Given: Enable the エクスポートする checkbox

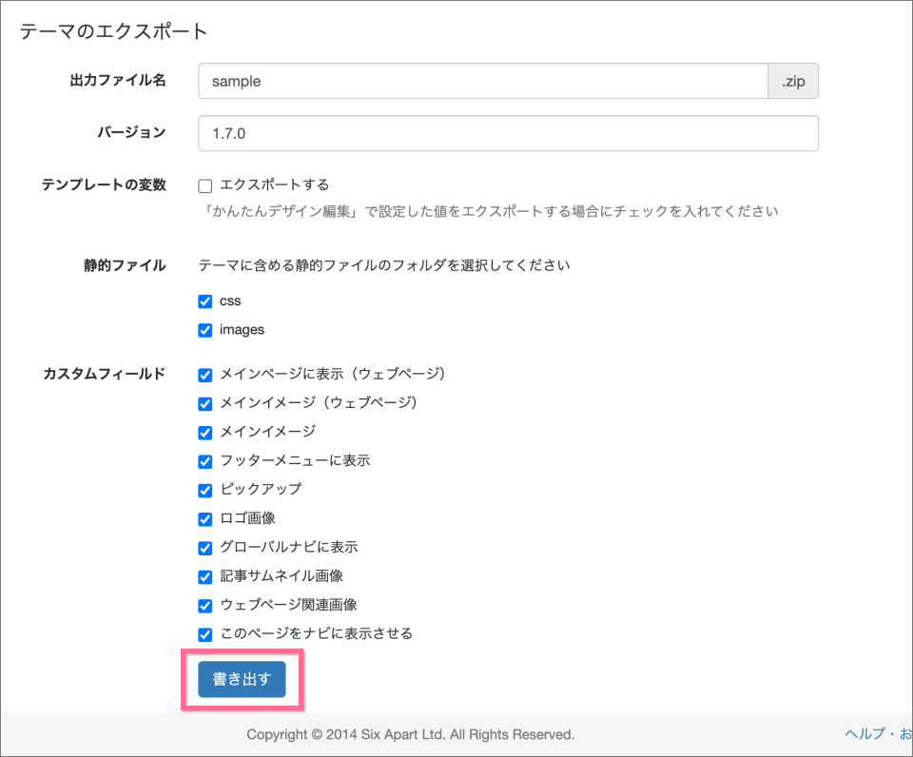Looking at the screenshot, I should pyautogui.click(x=204, y=185).
